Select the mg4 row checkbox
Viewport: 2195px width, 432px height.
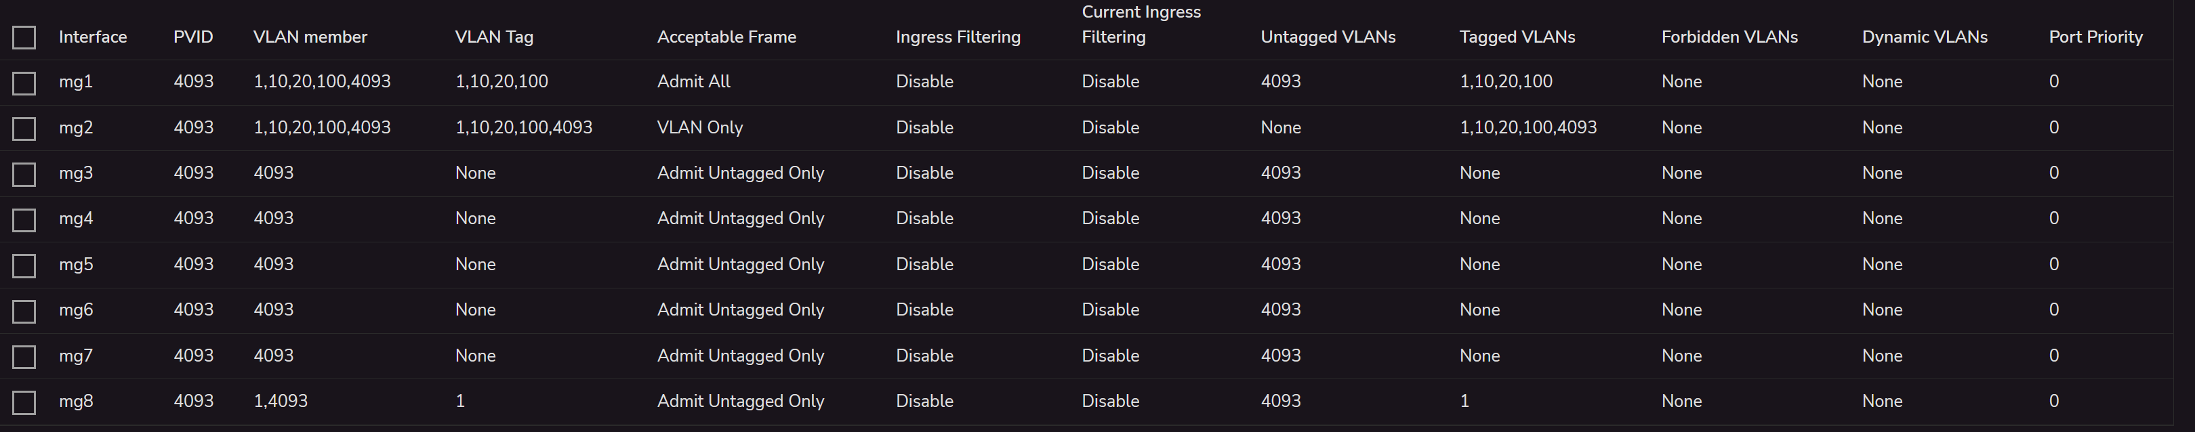pyautogui.click(x=24, y=220)
